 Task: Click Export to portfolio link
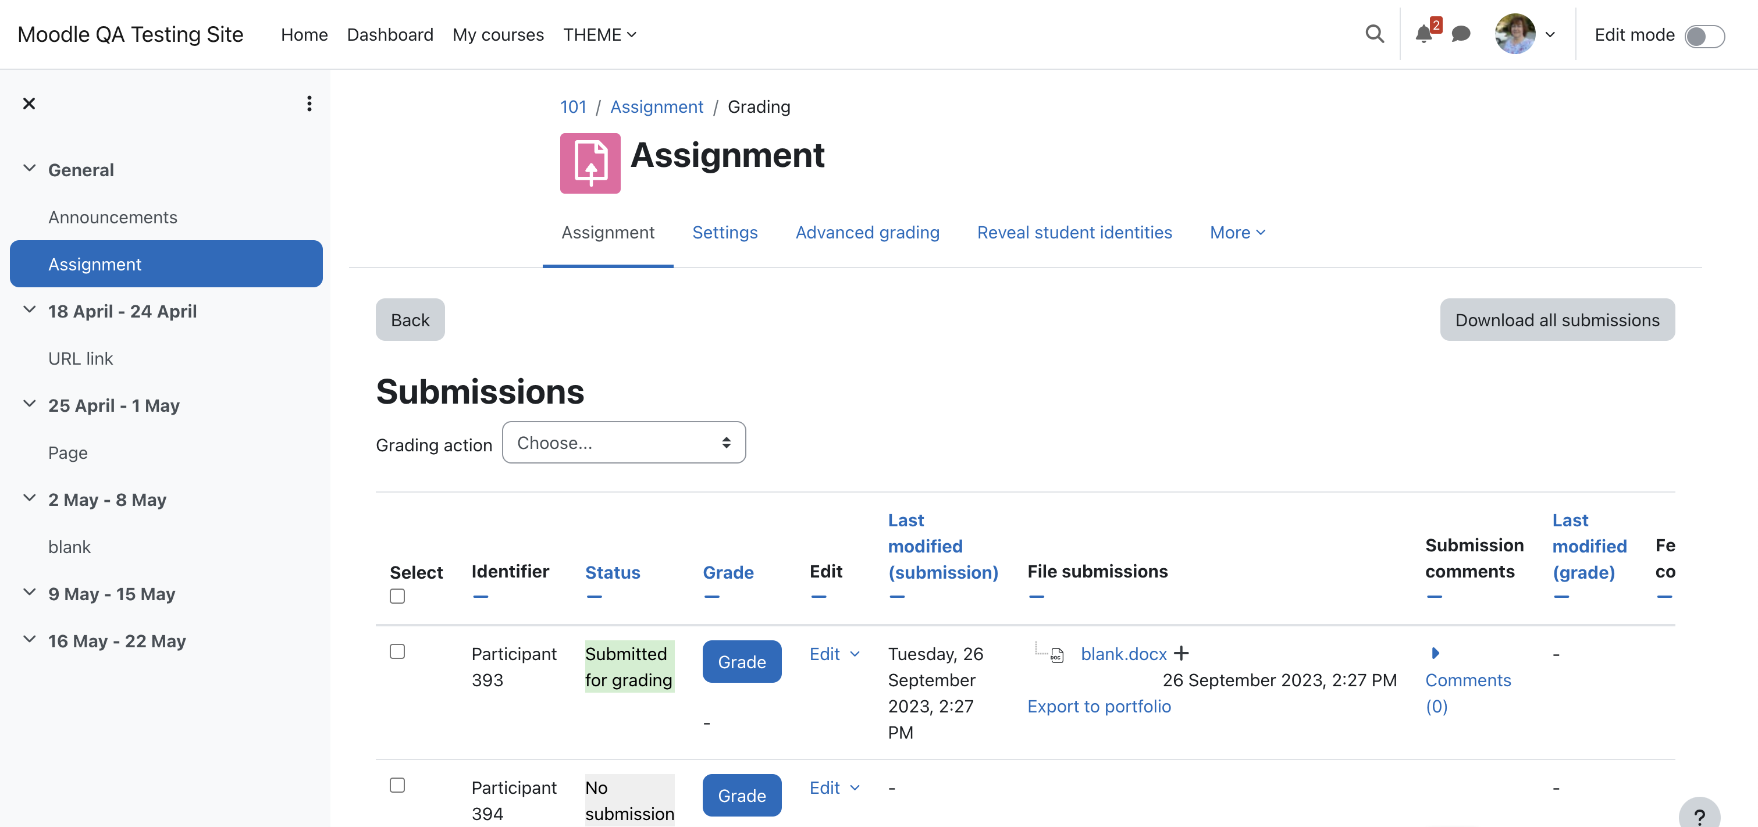[x=1099, y=706]
